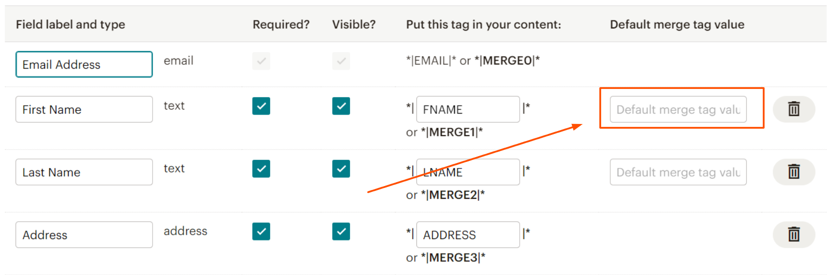This screenshot has width=830, height=275.
Task: Click the ADDRESS merge tag field
Action: click(468, 234)
